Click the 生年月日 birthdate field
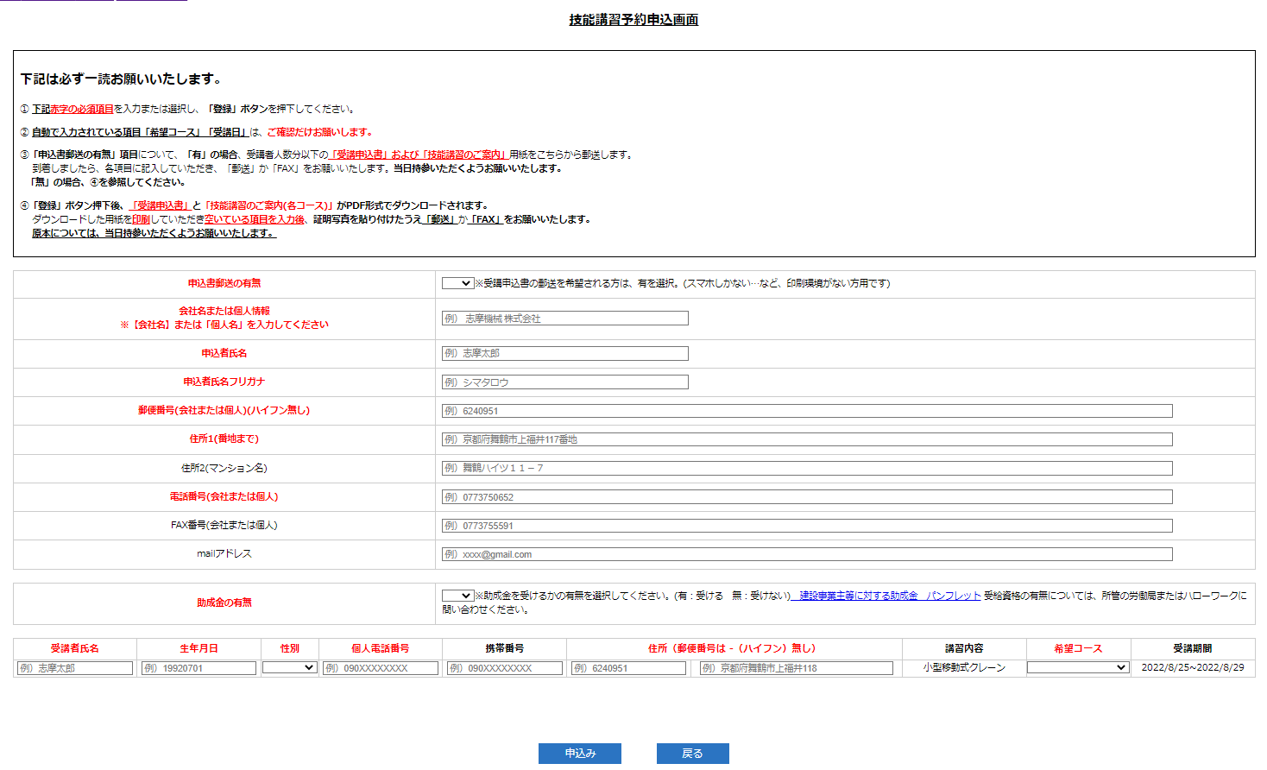 (x=199, y=668)
